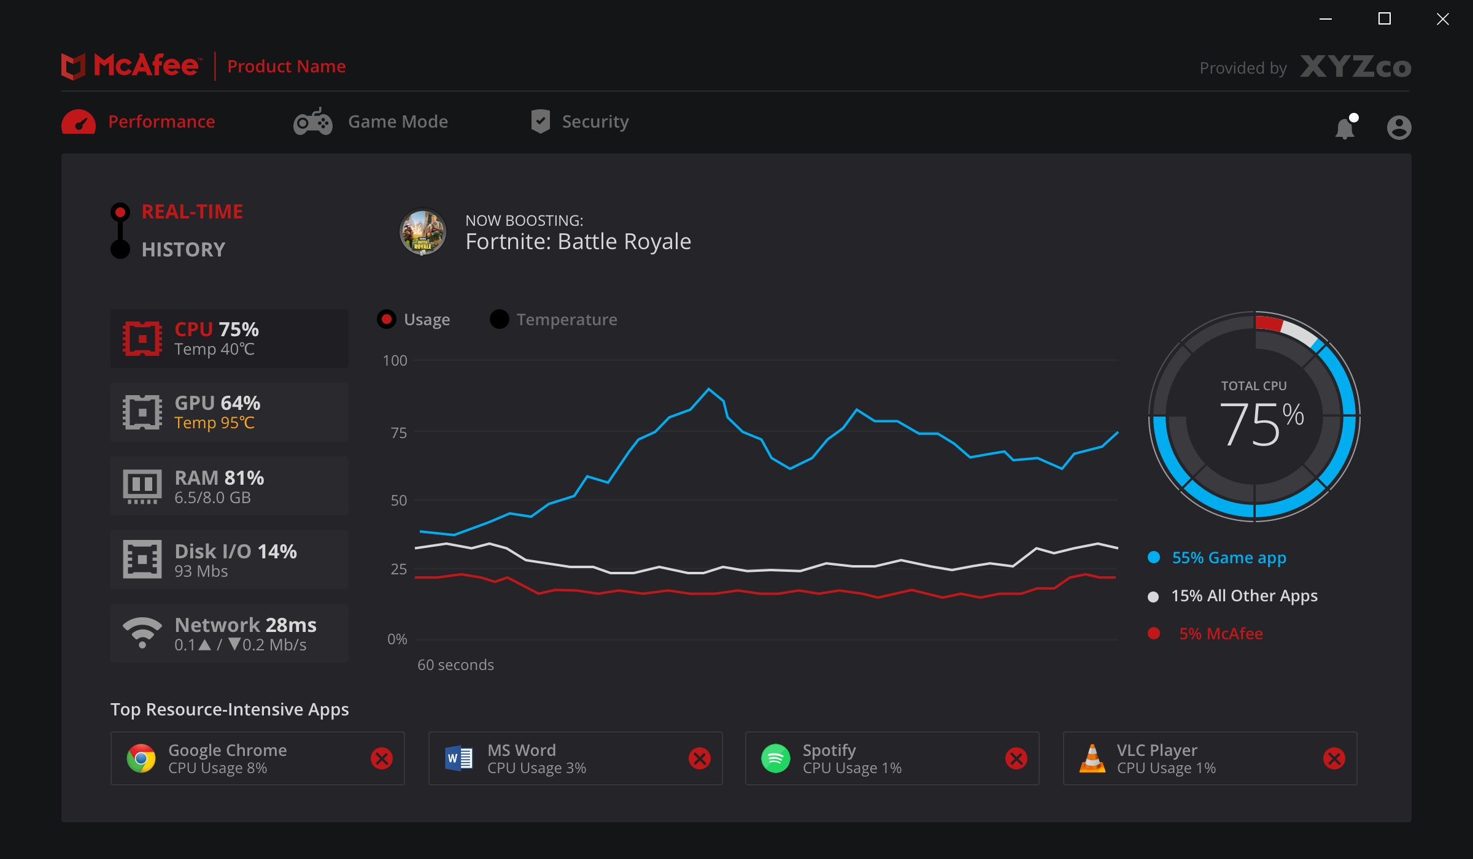The image size is (1473, 859).
Task: Click the Product Name label
Action: pyautogui.click(x=287, y=66)
